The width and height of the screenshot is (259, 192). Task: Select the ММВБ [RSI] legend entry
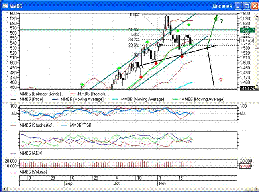click(x=77, y=125)
